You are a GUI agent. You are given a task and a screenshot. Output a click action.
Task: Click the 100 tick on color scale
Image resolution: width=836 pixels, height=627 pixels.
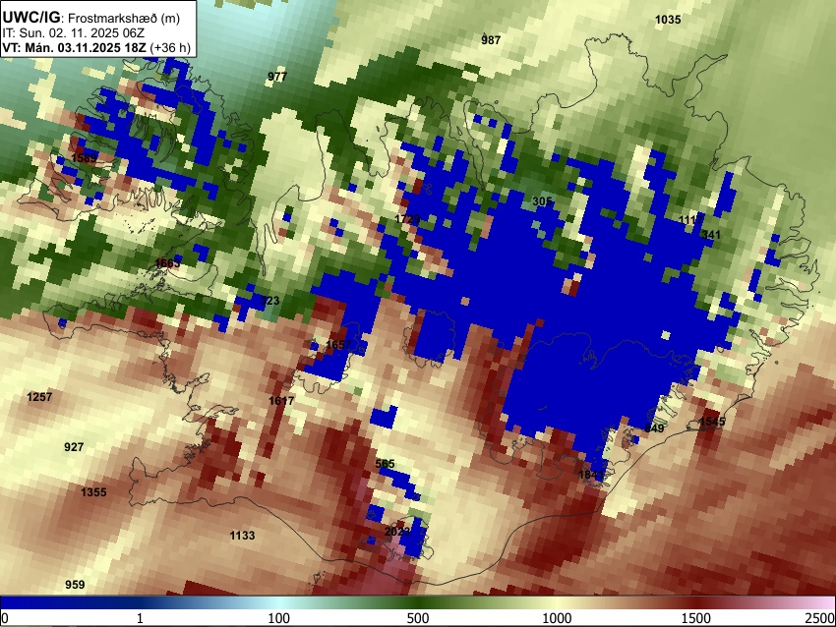pos(279,618)
